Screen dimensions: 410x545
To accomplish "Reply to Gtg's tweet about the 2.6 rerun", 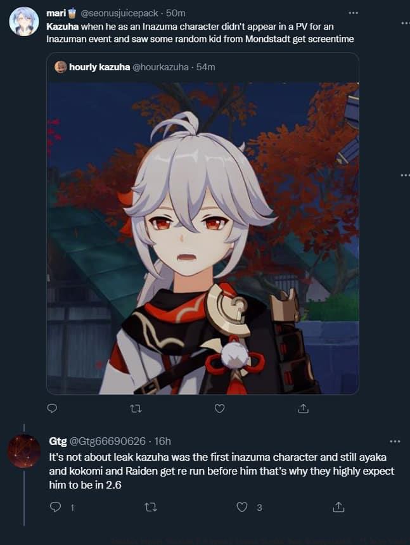I will pyautogui.click(x=55, y=508).
